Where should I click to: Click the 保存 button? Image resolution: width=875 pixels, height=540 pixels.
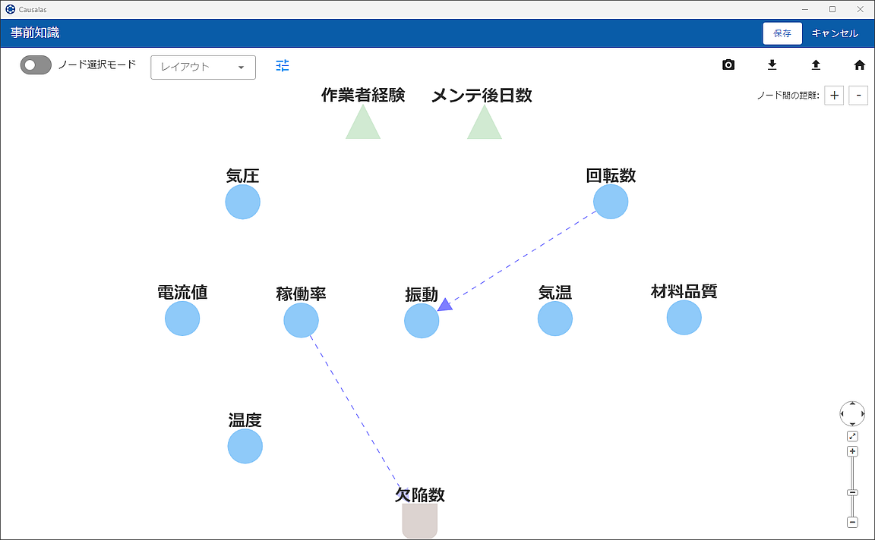(782, 33)
